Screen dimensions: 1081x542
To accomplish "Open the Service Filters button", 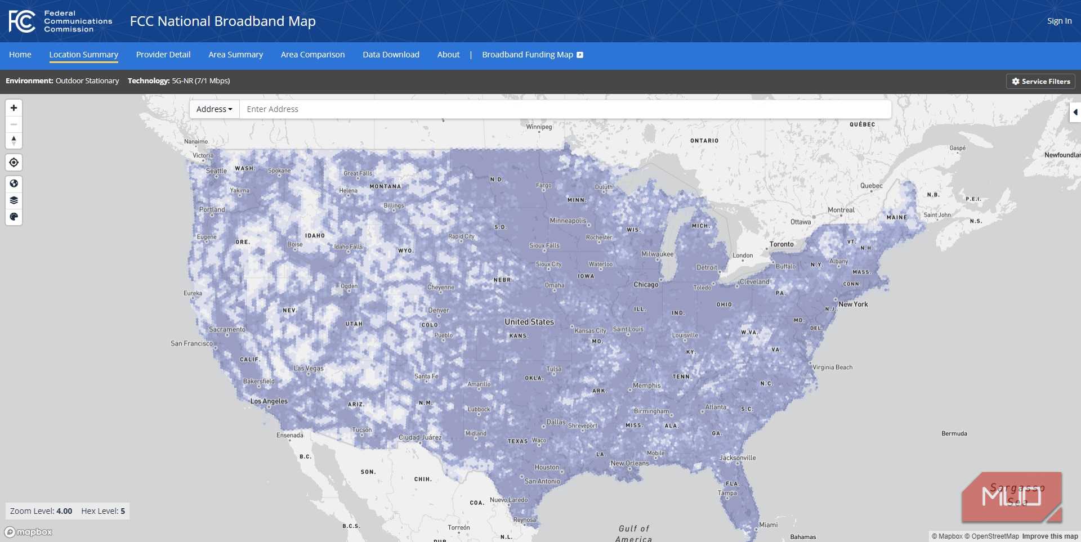I will [1040, 81].
